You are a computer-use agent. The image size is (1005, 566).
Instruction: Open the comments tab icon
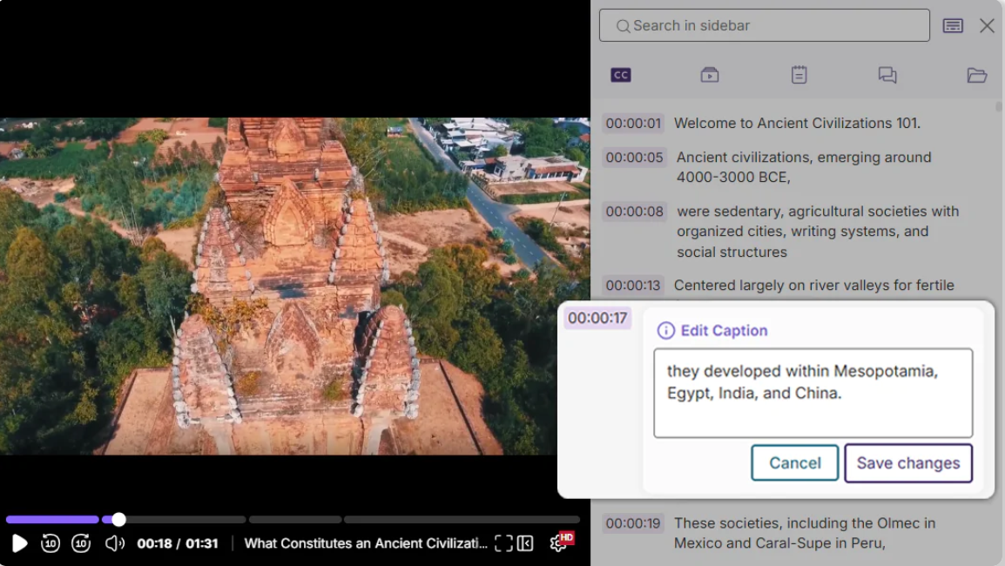[x=887, y=75]
